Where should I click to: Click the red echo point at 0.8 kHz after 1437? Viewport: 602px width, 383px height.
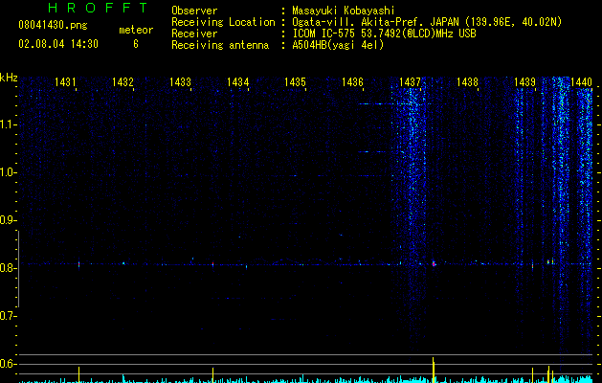434,264
